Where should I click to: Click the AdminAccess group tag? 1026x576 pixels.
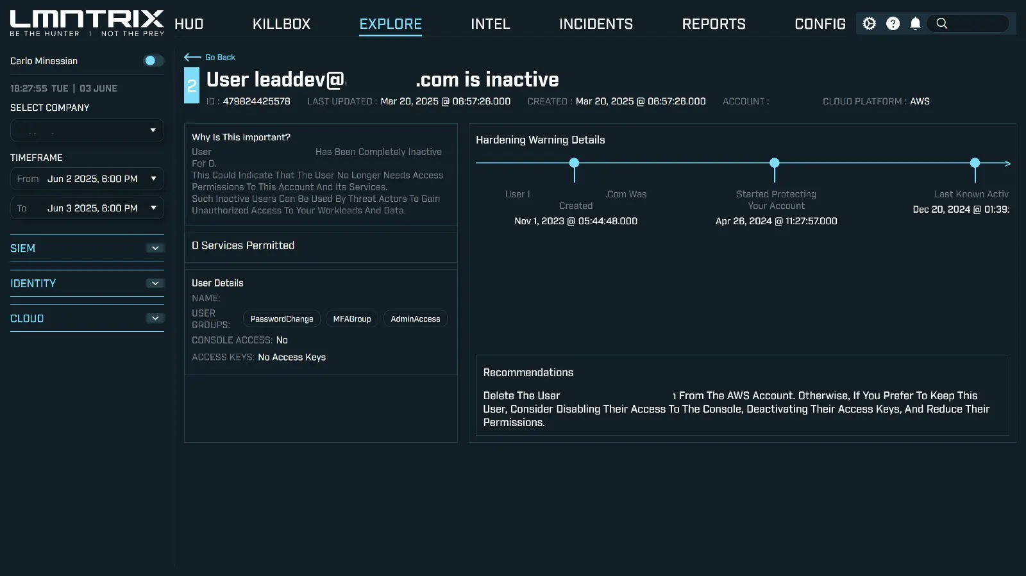(x=416, y=319)
